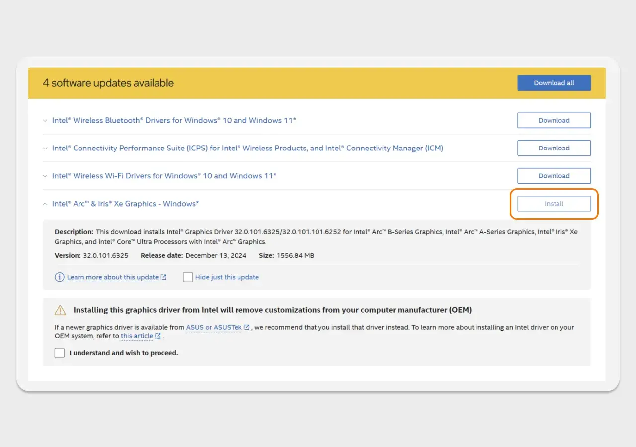Click external link icon after Learn more about this update

163,277
